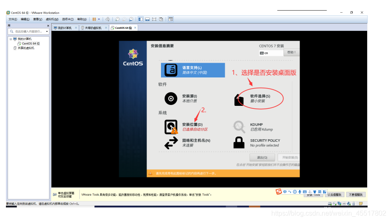Click the console view toolbar icon

click(x=171, y=19)
